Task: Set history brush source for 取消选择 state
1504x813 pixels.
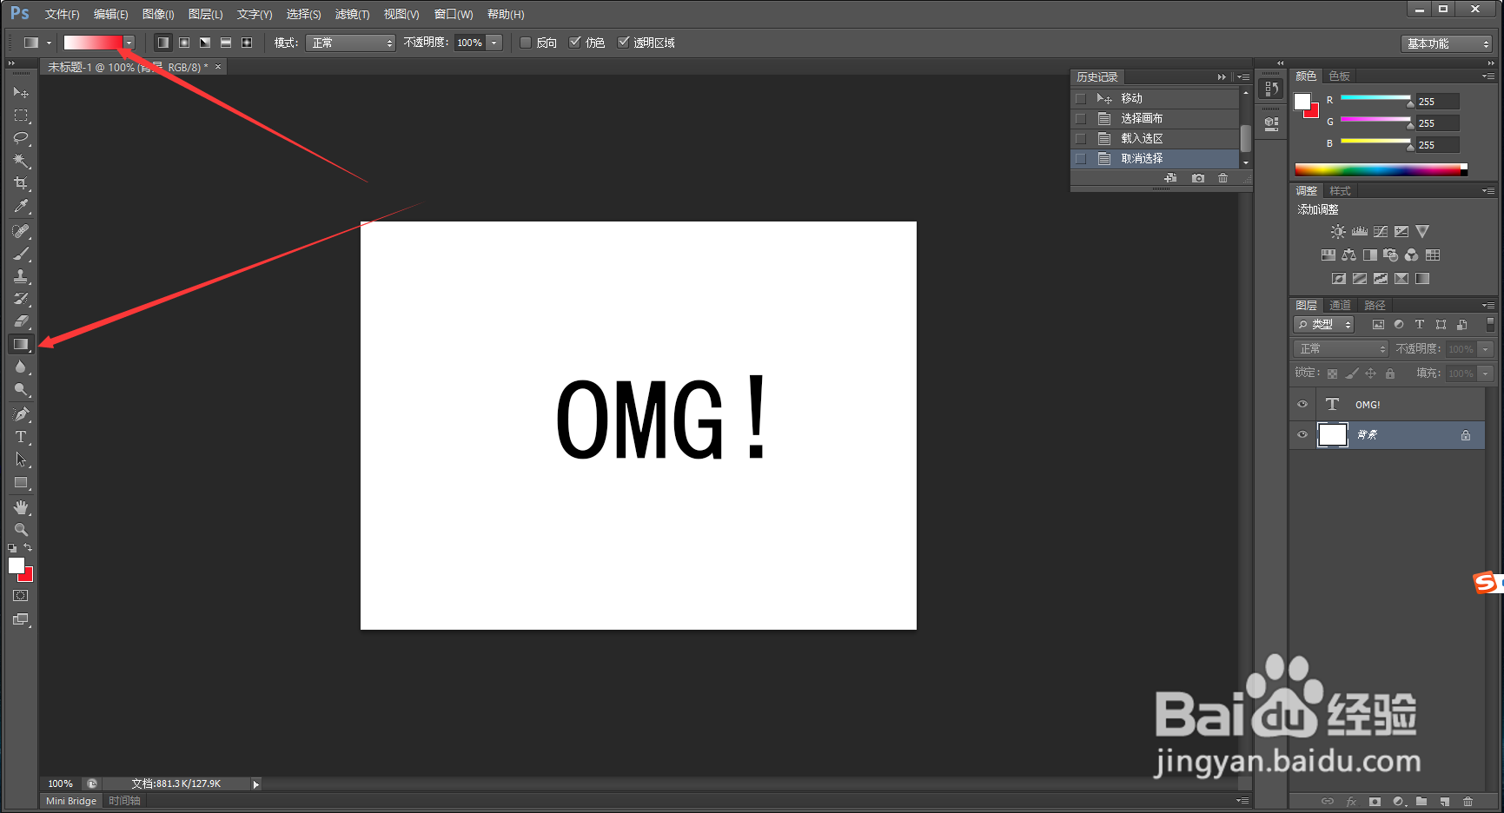Action: tap(1081, 159)
